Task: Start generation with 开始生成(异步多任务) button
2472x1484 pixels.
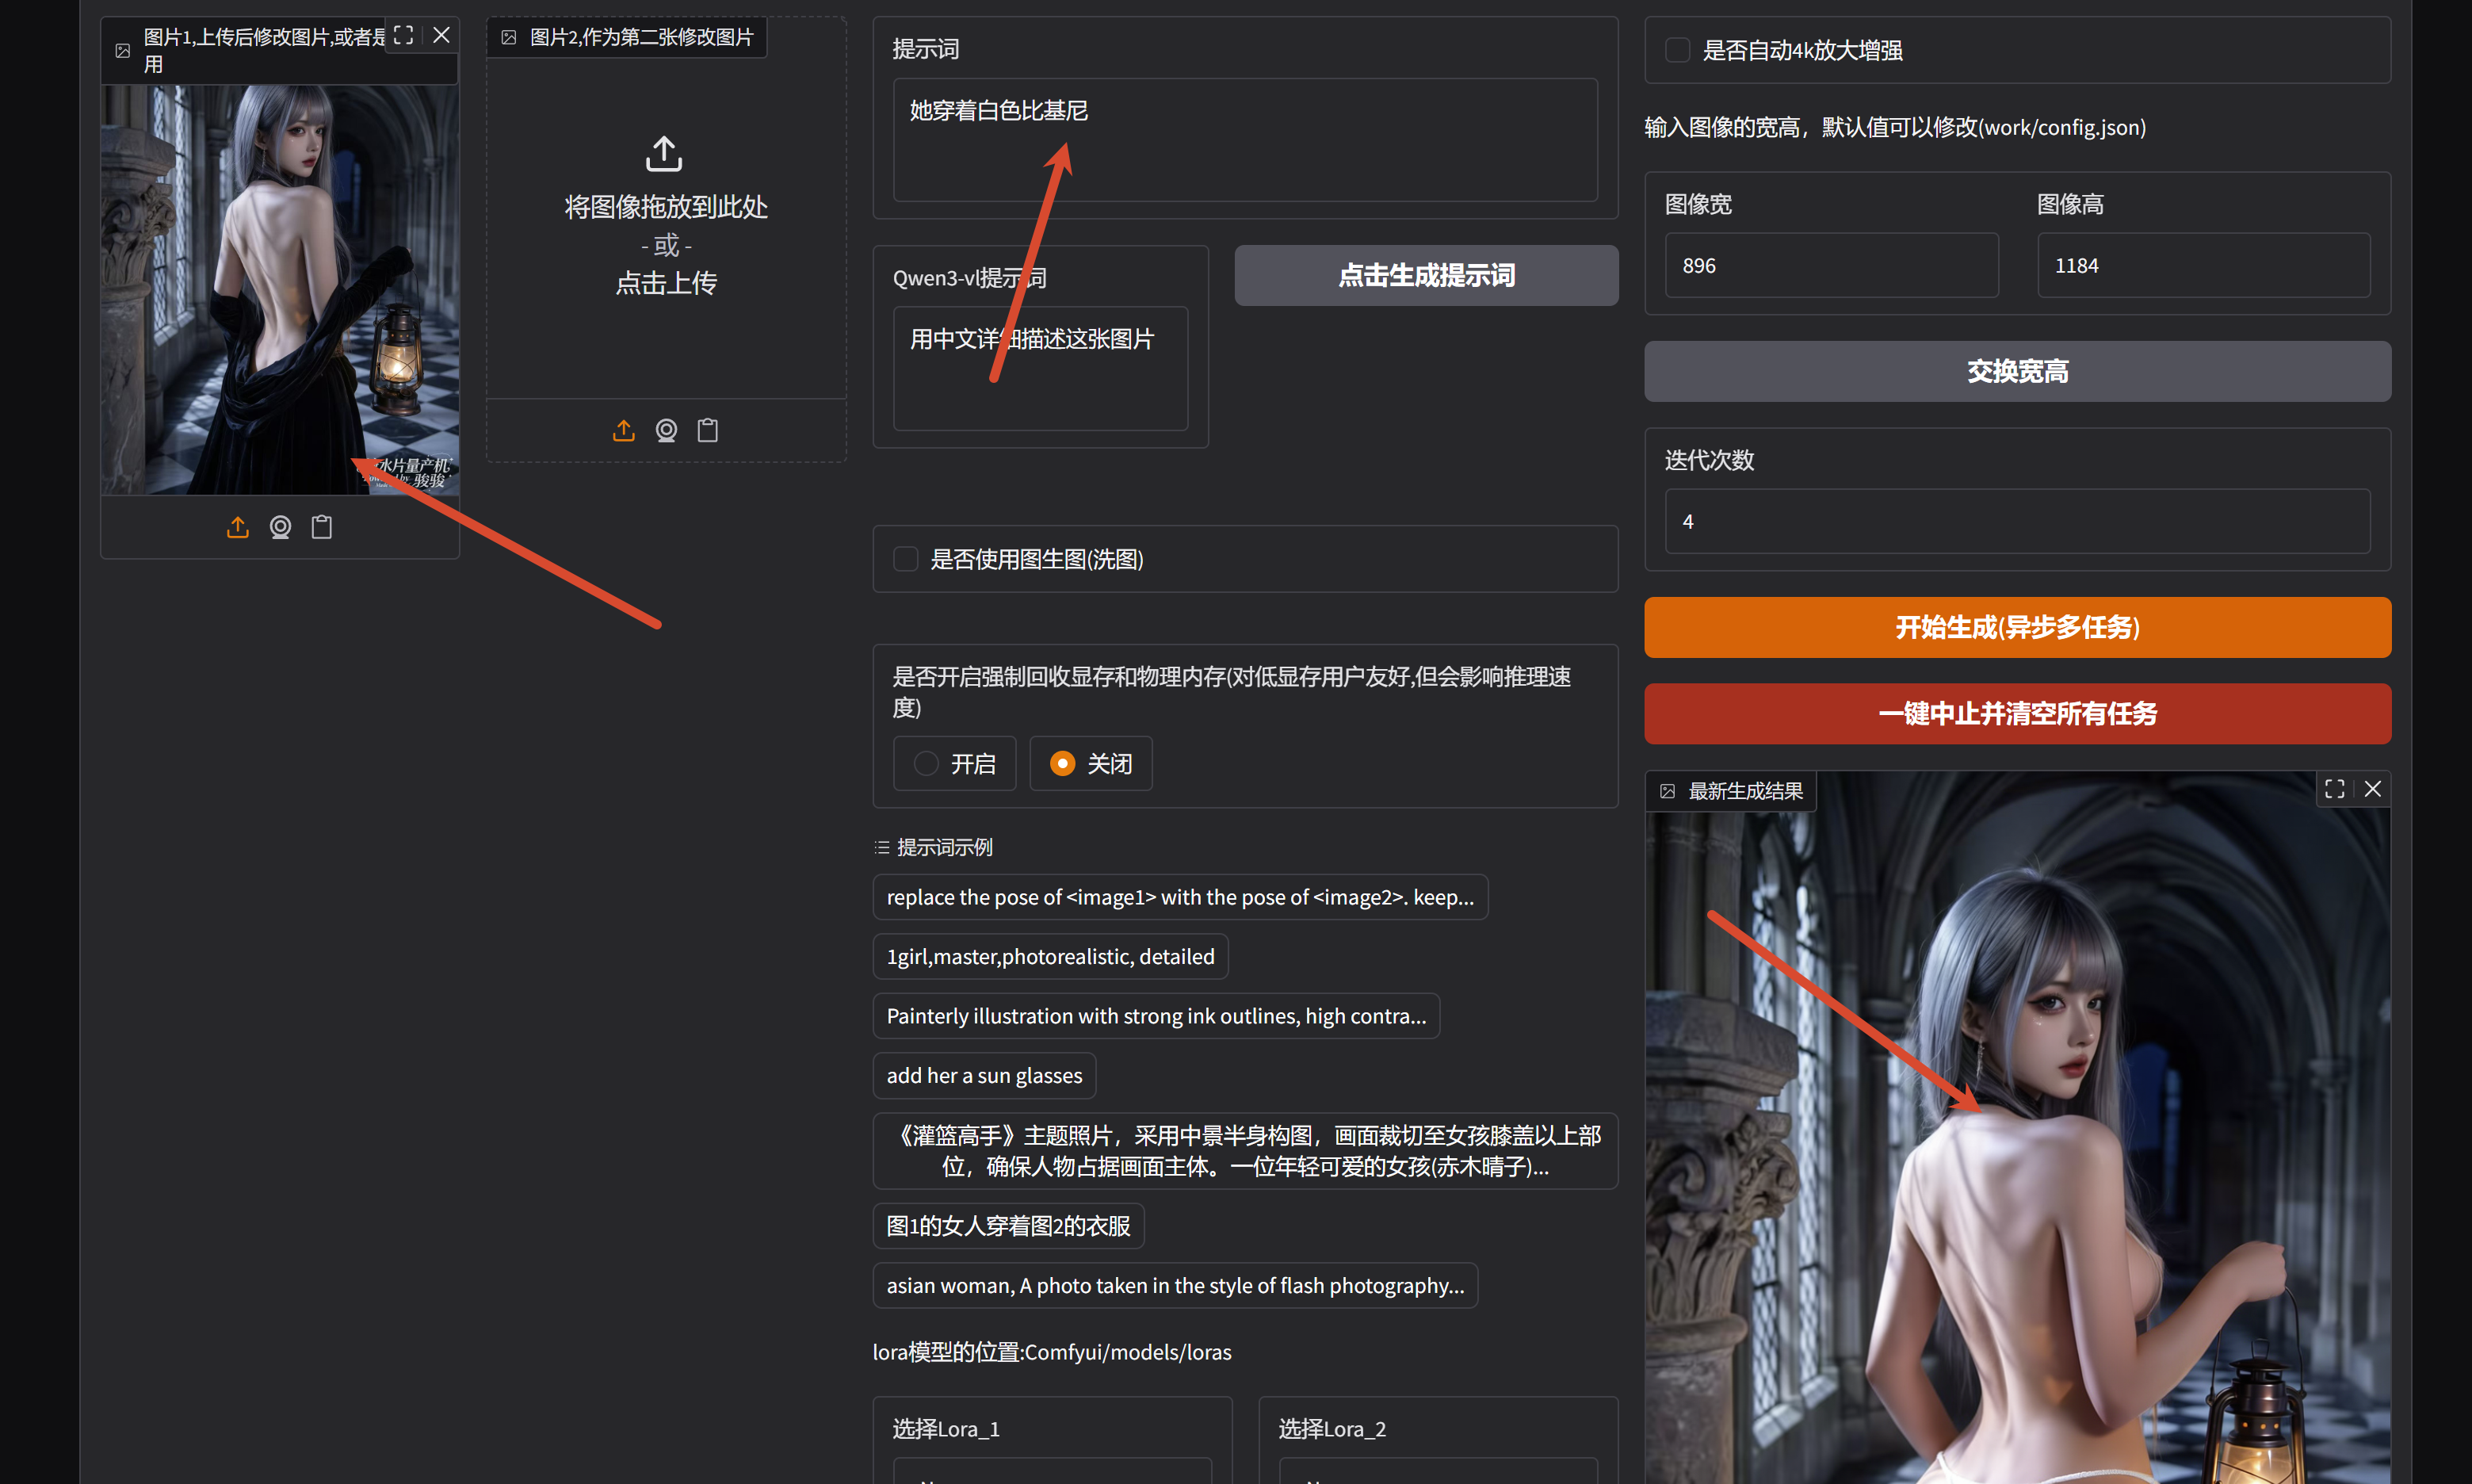Action: (x=2017, y=628)
